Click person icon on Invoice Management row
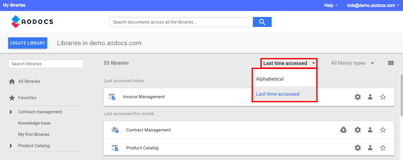Screen dimensions: 403x160 370,97
